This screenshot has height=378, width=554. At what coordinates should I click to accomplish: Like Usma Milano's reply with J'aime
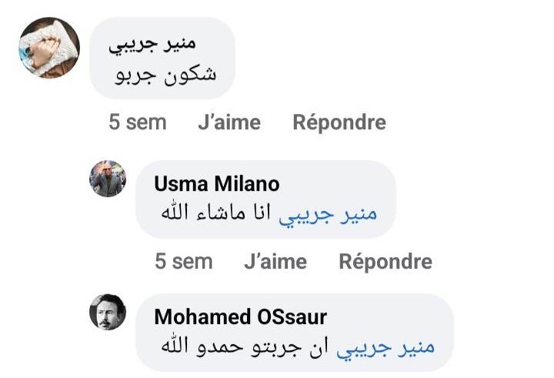tap(275, 262)
